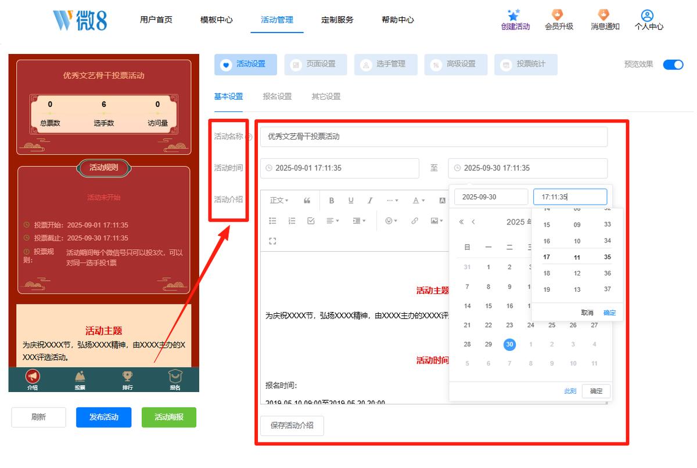
Task: Insert a to-do checkbox list
Action: (311, 221)
